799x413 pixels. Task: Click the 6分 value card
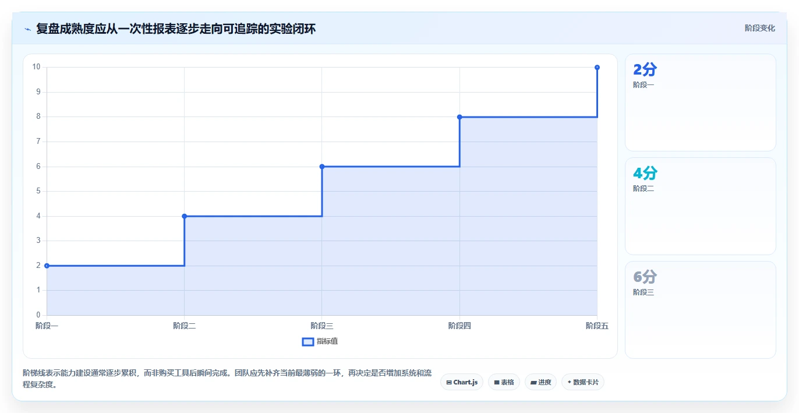[700, 310]
